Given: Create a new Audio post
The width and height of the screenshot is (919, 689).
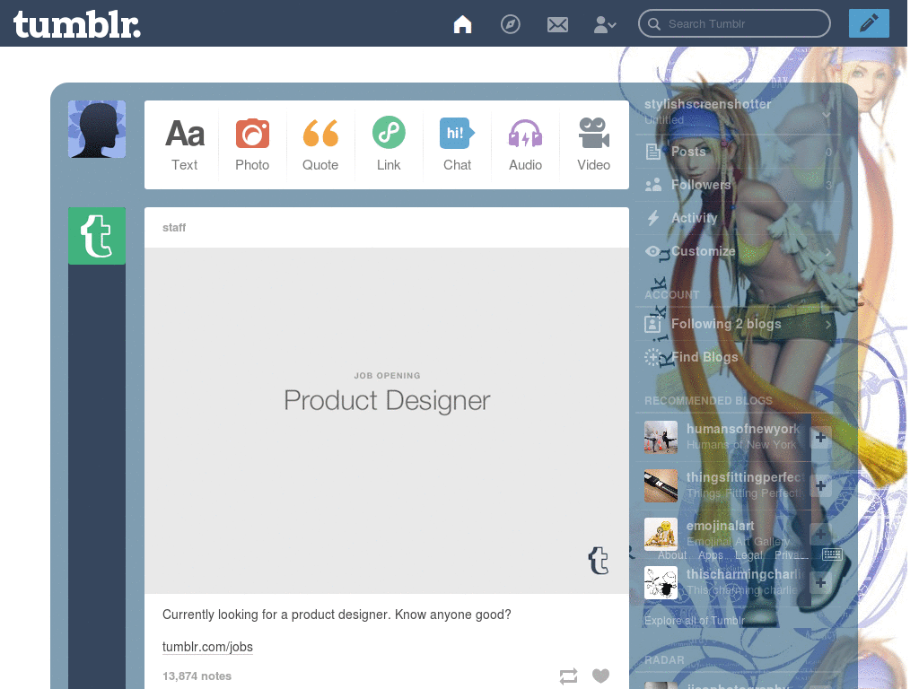Looking at the screenshot, I should click(x=525, y=144).
